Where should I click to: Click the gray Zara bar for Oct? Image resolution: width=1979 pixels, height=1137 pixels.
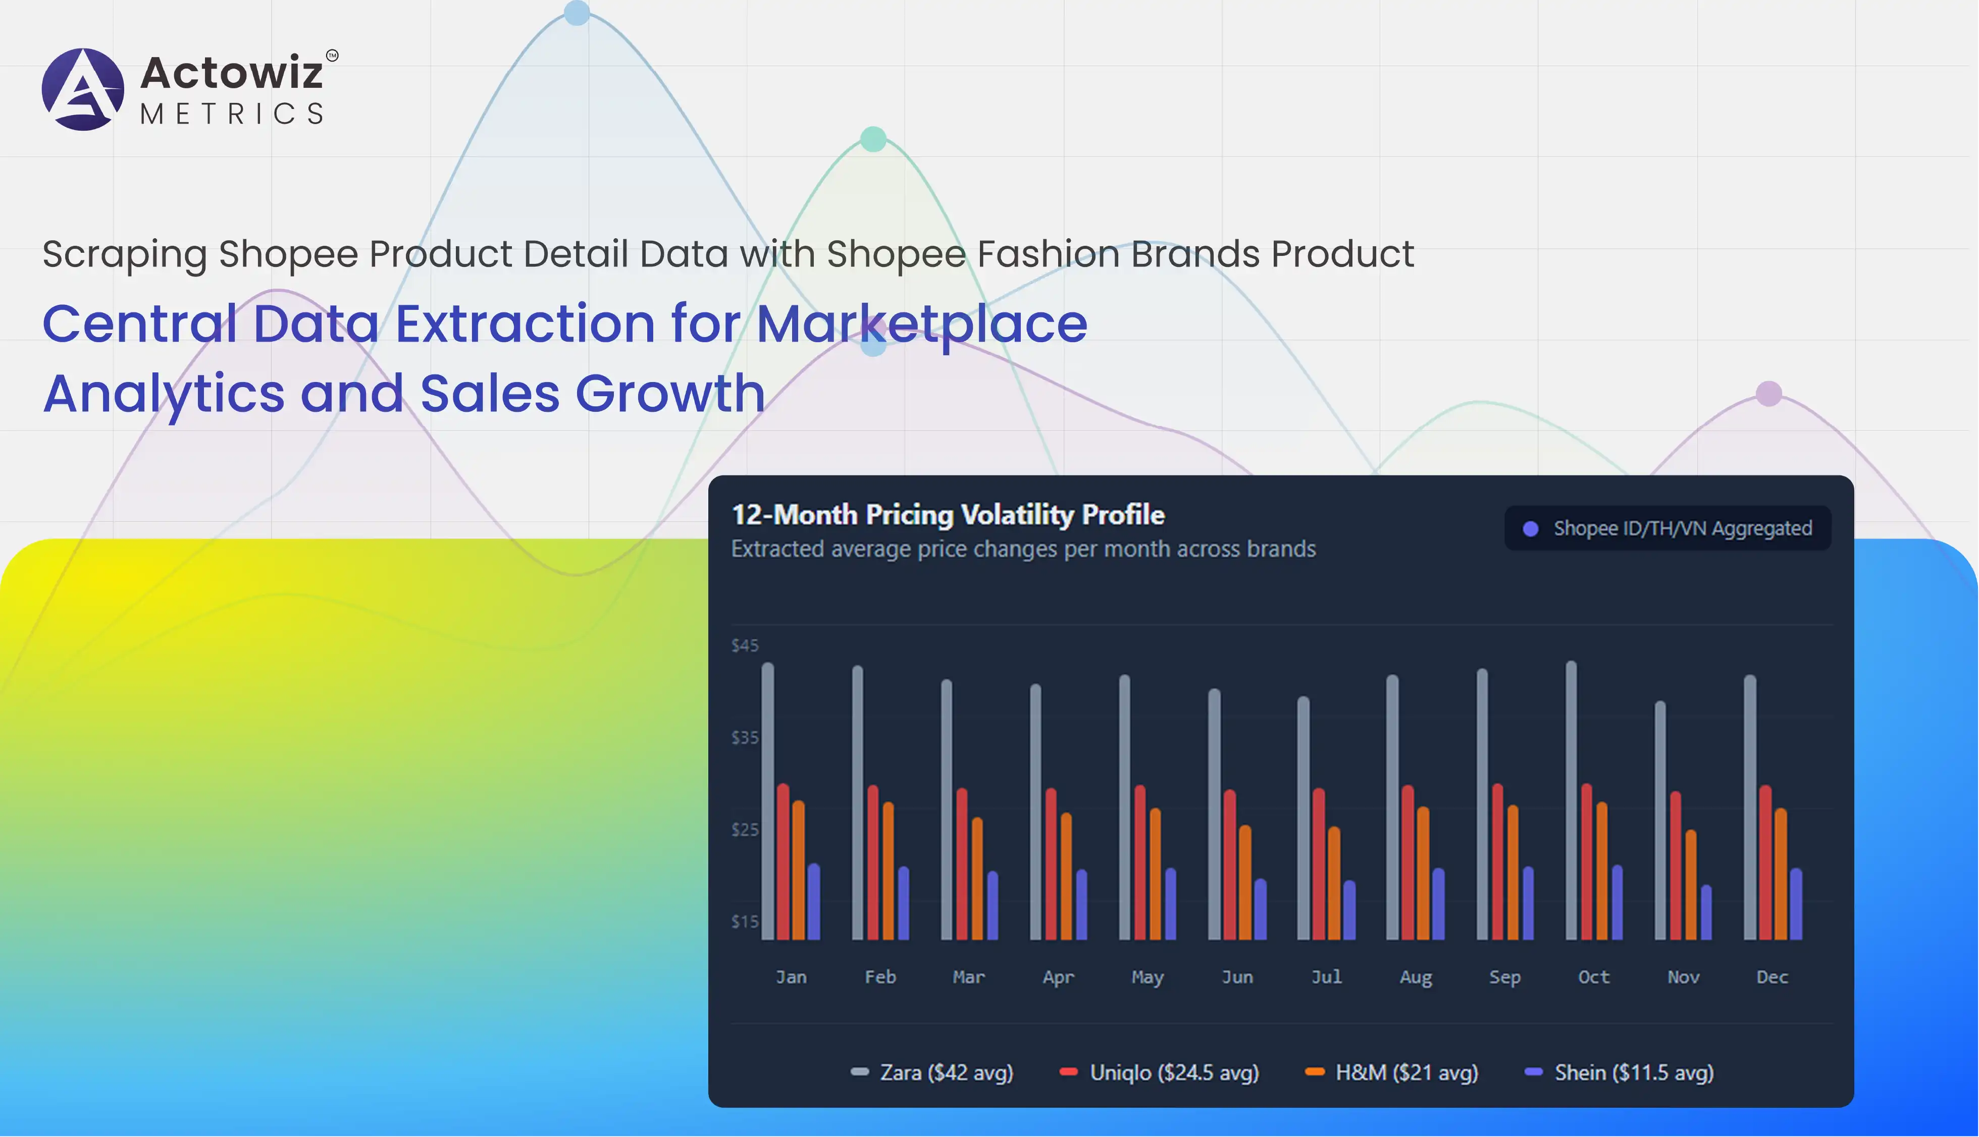tap(1571, 800)
